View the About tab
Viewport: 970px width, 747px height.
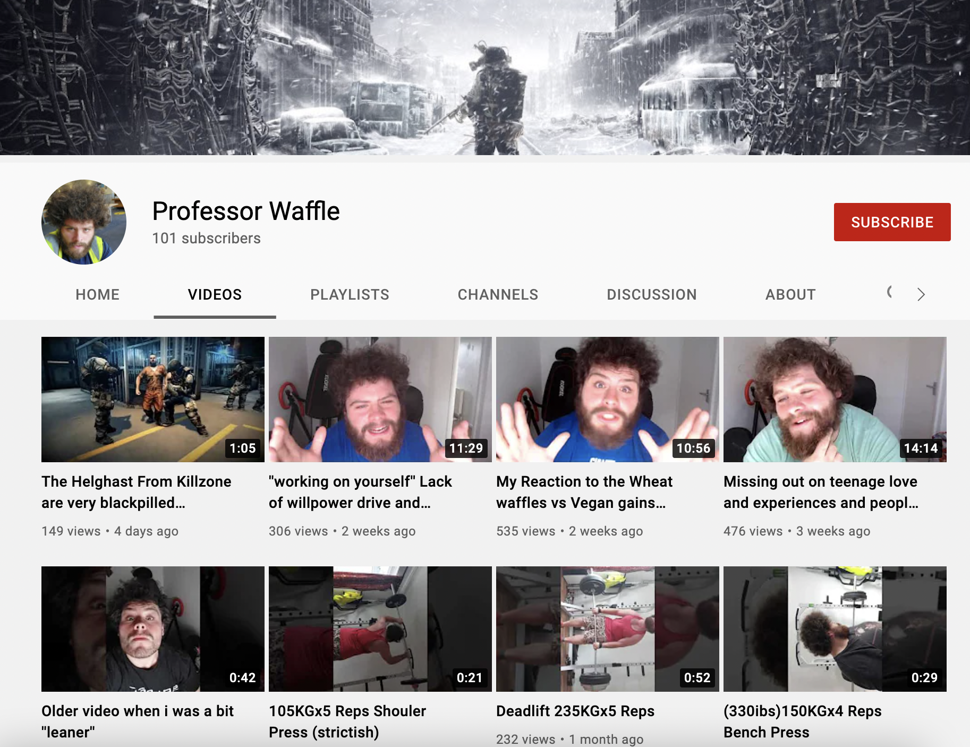(790, 294)
